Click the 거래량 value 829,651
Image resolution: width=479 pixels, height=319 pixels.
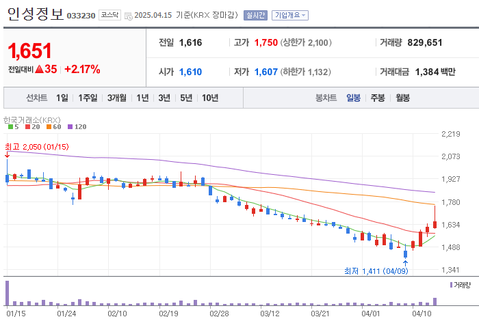click(x=425, y=43)
